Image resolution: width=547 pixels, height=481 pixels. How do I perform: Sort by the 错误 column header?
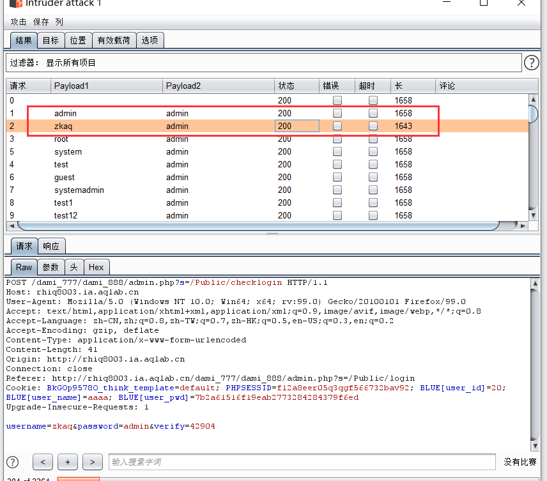(x=337, y=86)
